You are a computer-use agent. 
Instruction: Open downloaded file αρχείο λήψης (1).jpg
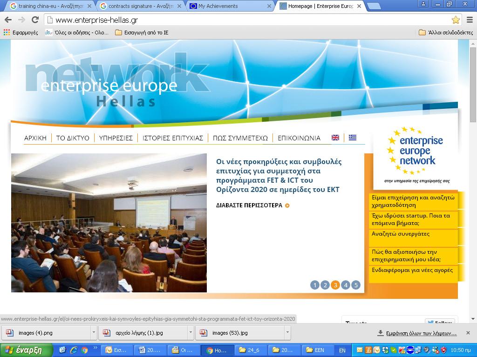click(143, 333)
